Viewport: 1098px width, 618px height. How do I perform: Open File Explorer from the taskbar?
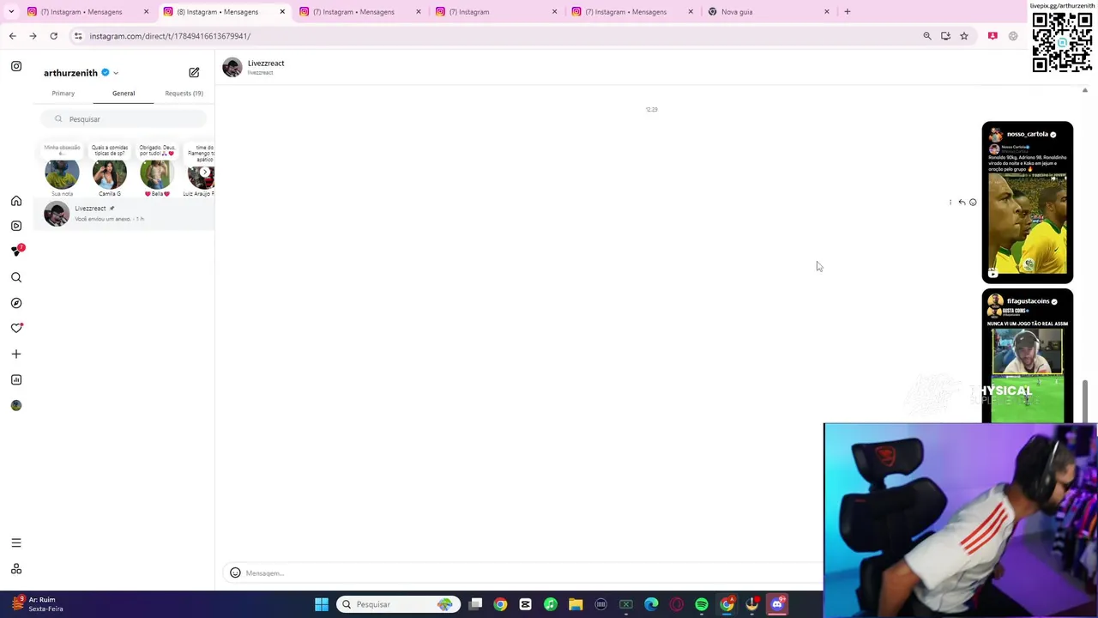576,604
